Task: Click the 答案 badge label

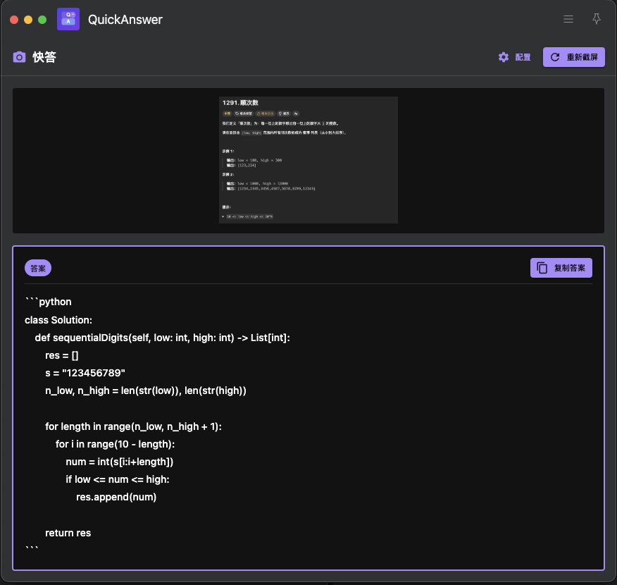Action: pos(38,268)
